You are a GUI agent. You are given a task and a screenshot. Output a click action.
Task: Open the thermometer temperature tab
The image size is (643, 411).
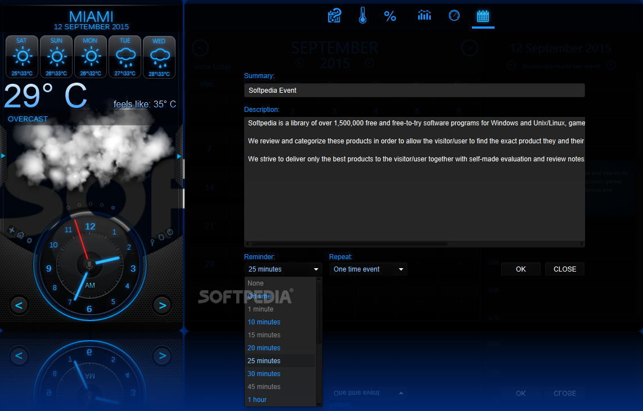coord(362,16)
